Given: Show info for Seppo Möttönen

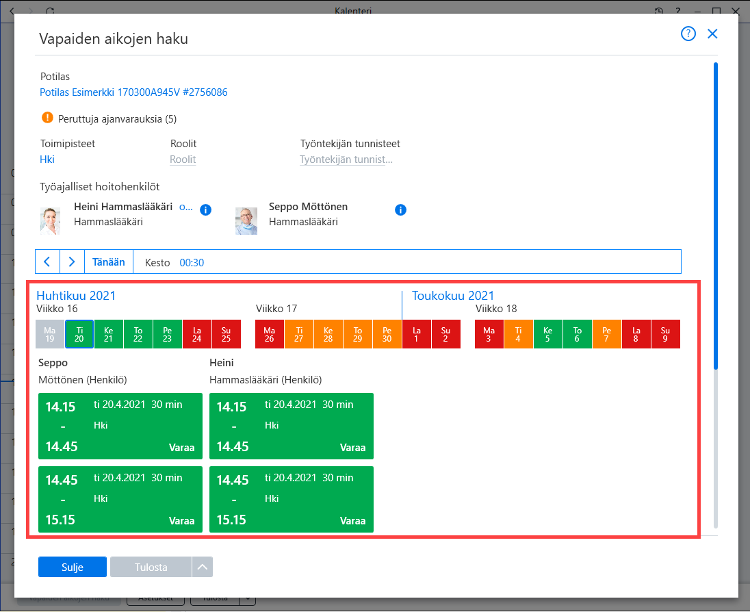Looking at the screenshot, I should tap(400, 209).
